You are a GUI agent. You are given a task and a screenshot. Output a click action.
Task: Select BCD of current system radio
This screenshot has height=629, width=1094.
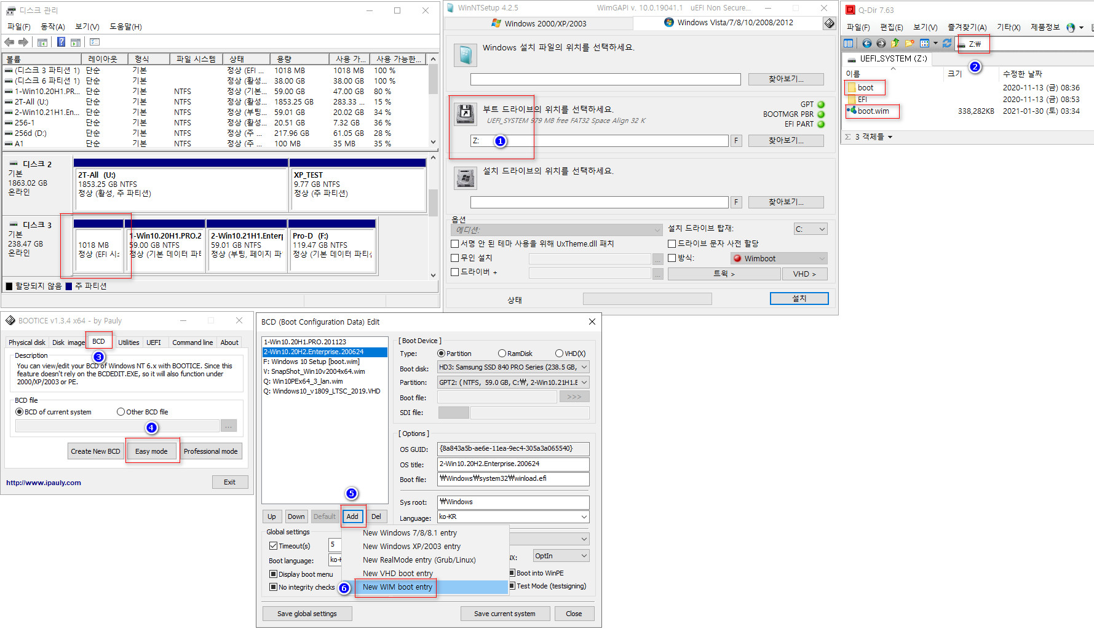click(19, 412)
